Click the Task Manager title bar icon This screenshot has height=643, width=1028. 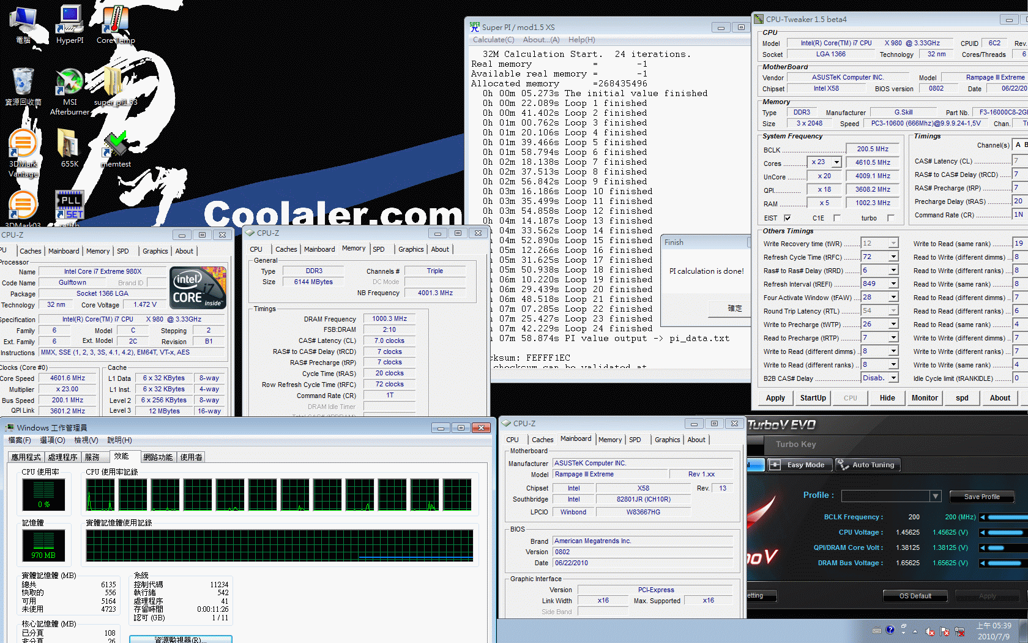tap(10, 427)
